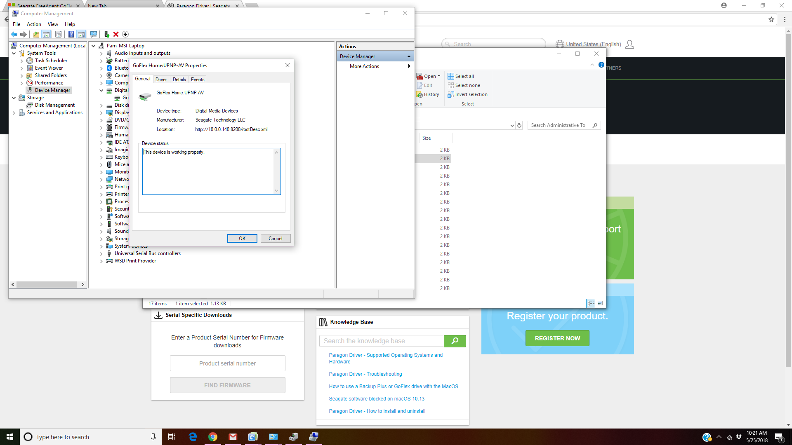Screen dimensions: 792x445
Task: Click the refresh icon in Explorer address bar
Action: coord(519,126)
